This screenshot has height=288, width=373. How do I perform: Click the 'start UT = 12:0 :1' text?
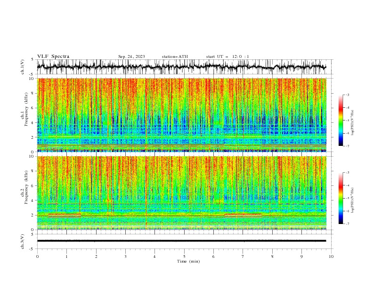pos(227,56)
